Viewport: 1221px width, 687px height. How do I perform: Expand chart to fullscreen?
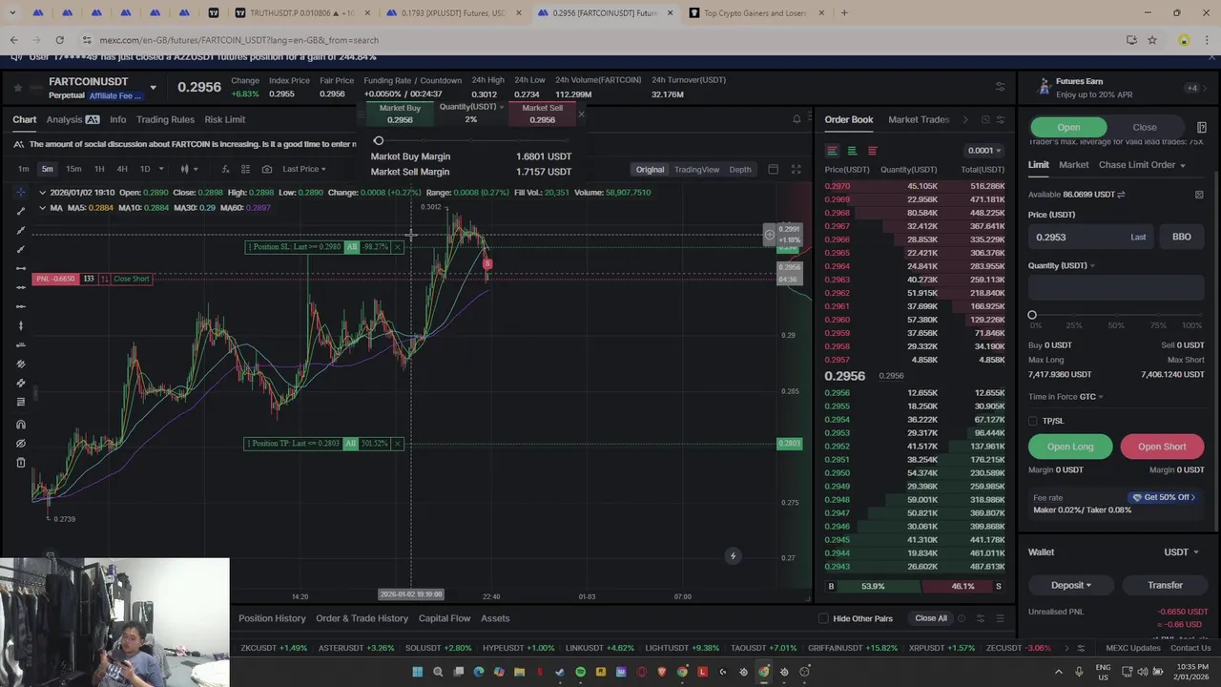pyautogui.click(x=797, y=169)
